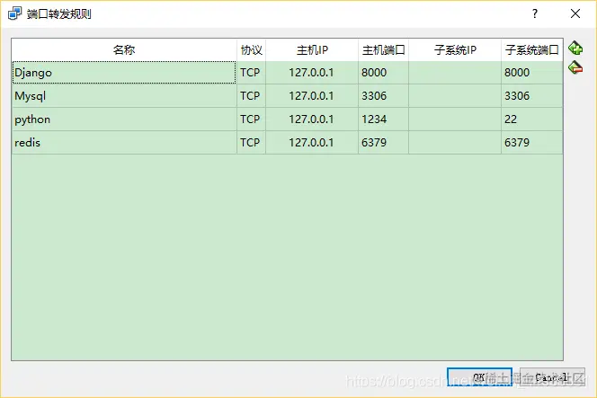Image resolution: width=597 pixels, height=398 pixels.
Task: Click the Cancel button
Action: point(552,377)
